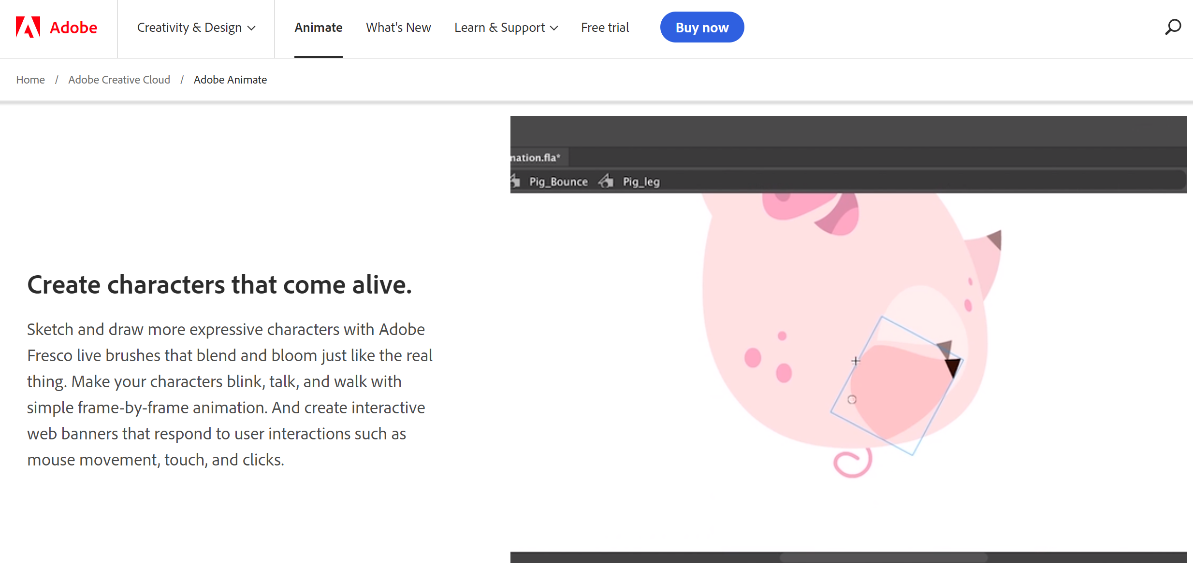Click the pig leg transform bounding box

click(x=897, y=385)
